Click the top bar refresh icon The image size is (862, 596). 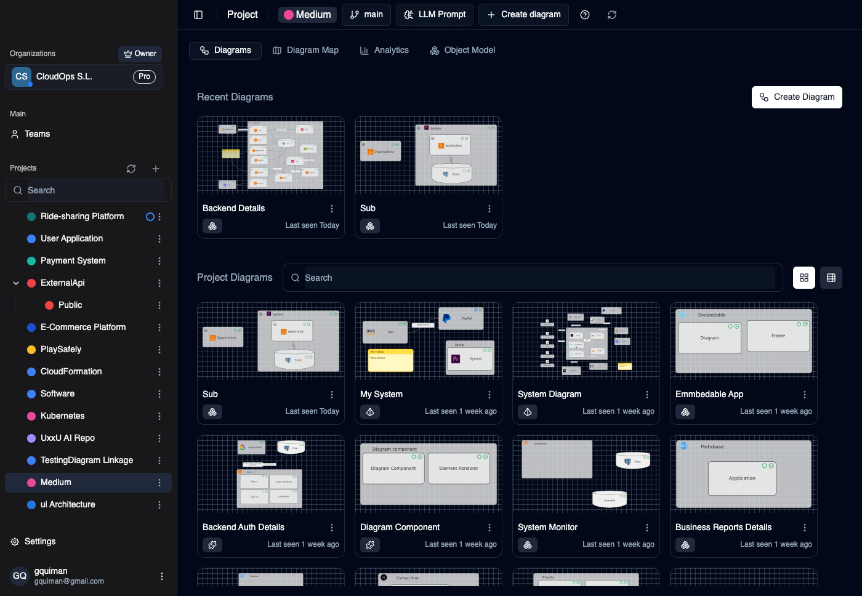(x=612, y=15)
